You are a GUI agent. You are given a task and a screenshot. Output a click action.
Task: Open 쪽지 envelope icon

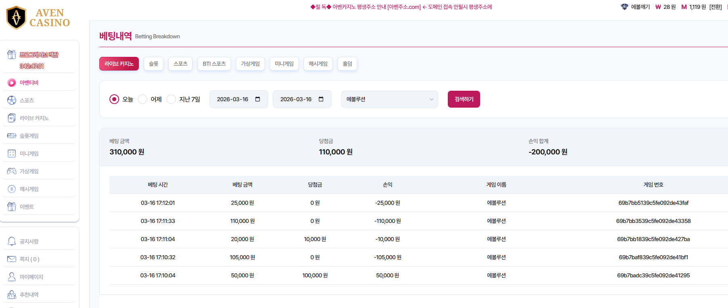tap(12, 259)
